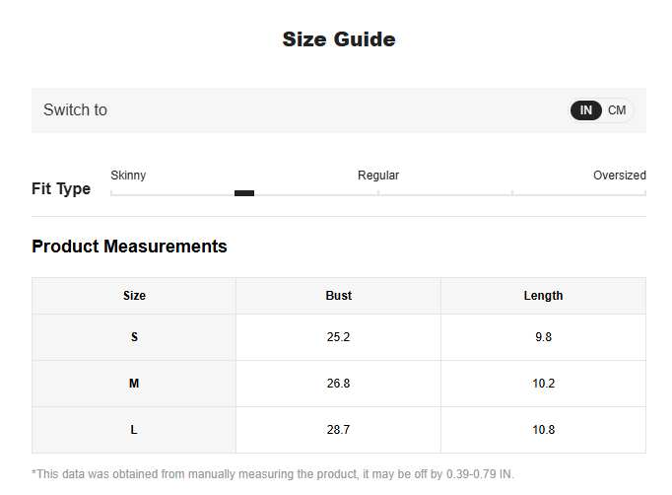672x495 pixels.
Task: Click length value 9.8
Action: click(544, 337)
